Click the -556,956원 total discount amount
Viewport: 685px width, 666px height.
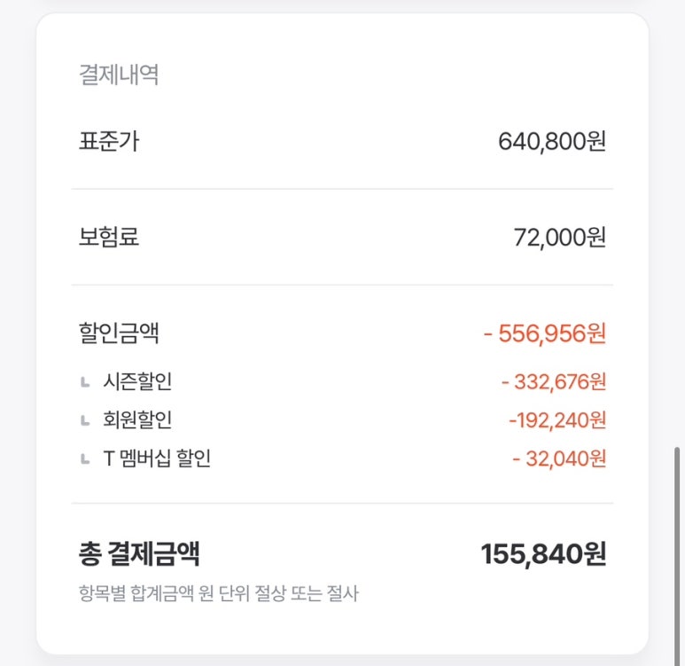tap(545, 333)
